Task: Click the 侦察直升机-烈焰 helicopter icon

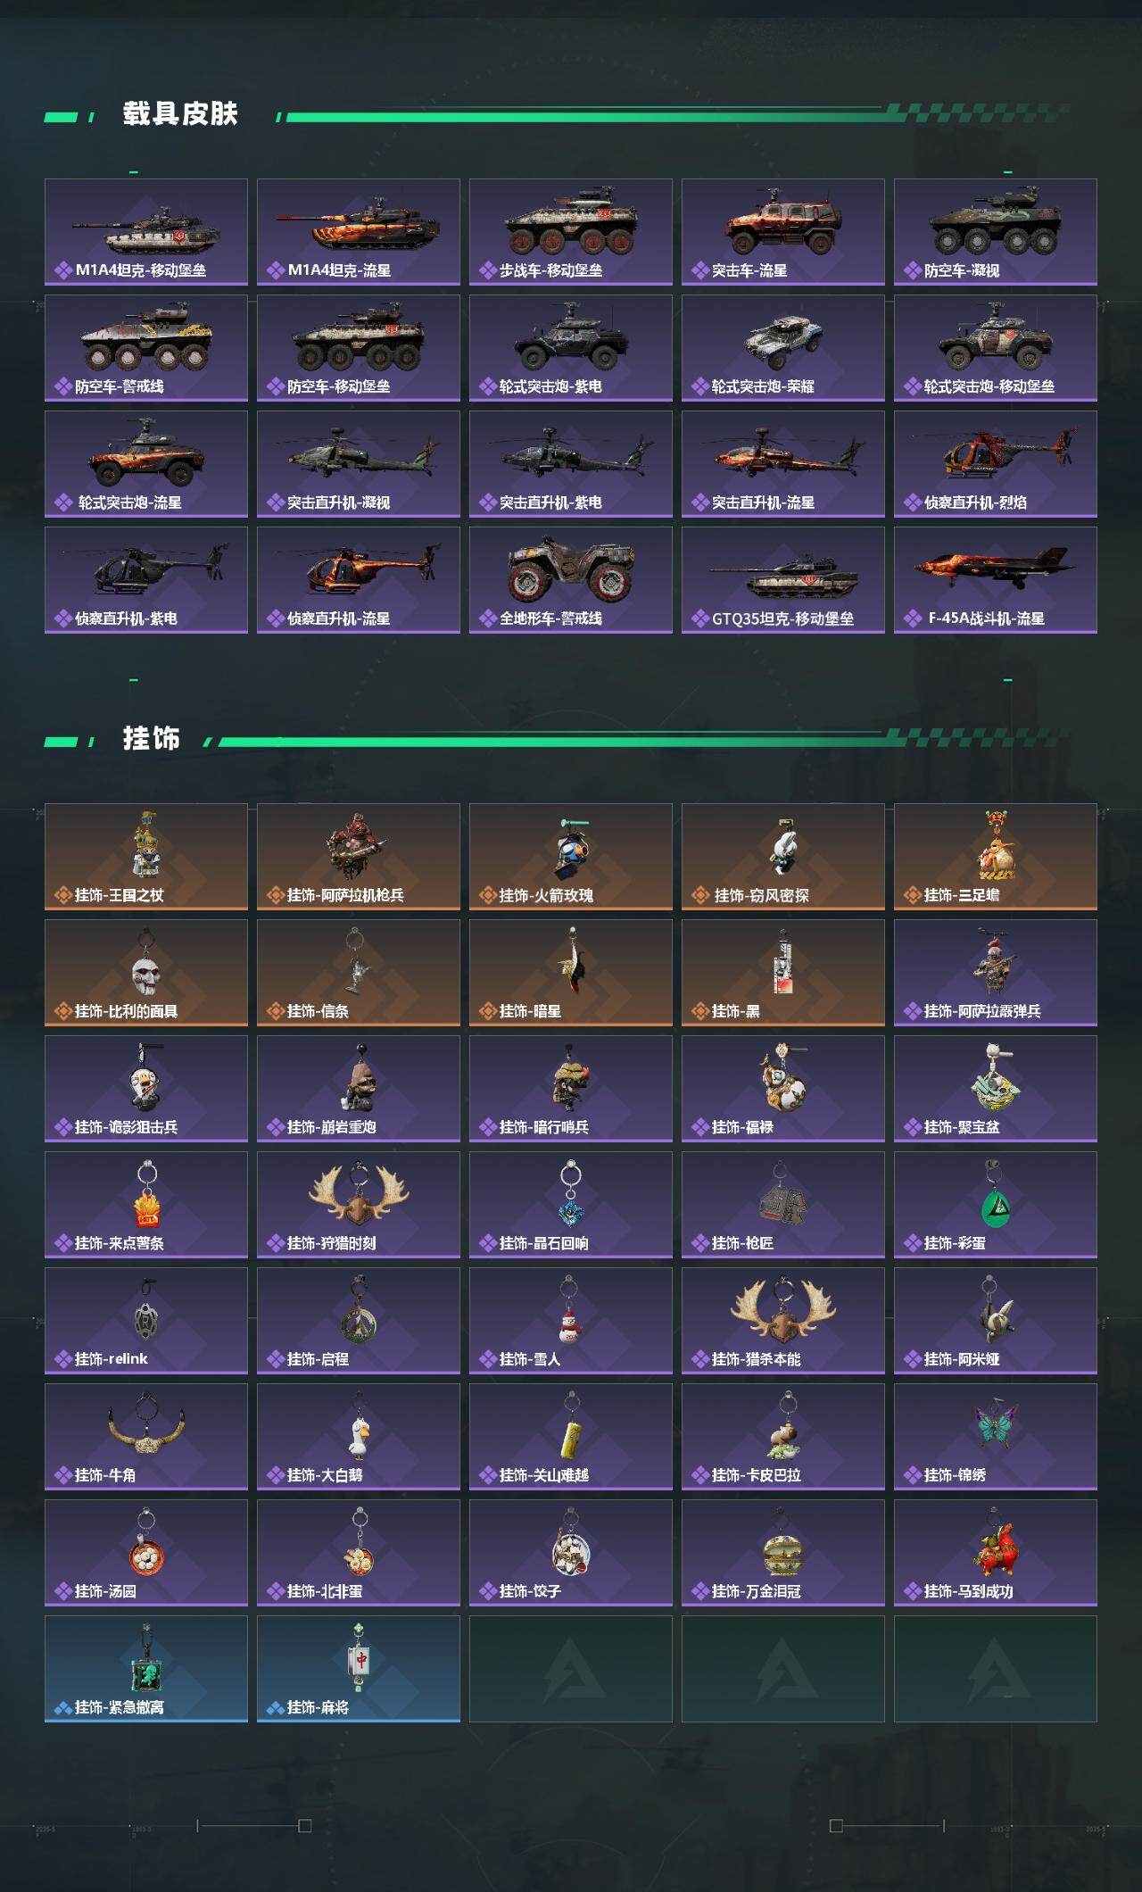Action: click(996, 464)
